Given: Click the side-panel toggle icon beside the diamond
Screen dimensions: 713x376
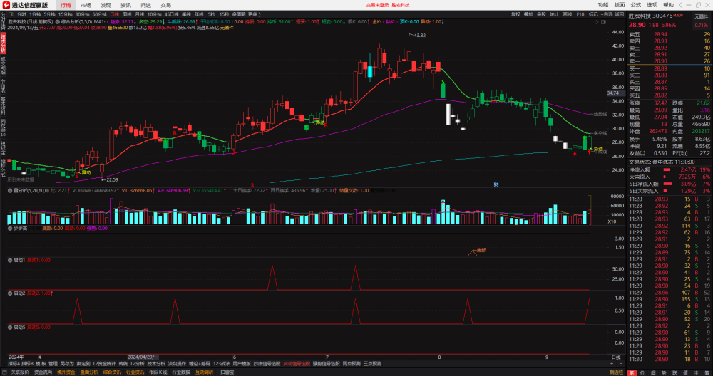Looking at the screenshot, I should coord(603,22).
